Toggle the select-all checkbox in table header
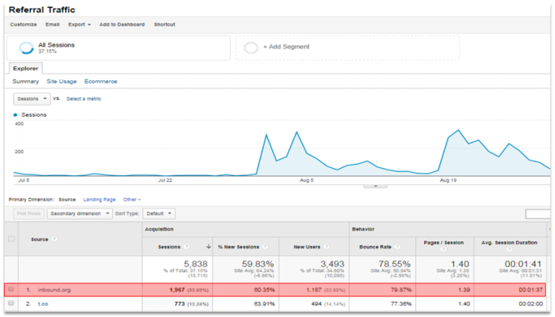Viewport: 555px width, 317px height. tap(11, 239)
